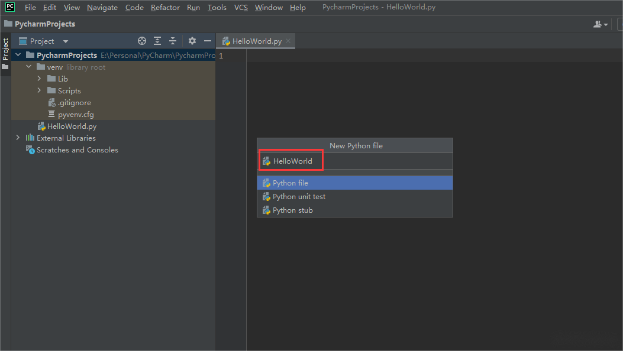Viewport: 623px width, 351px height.
Task: Open the Tools menu
Action: [x=217, y=8]
